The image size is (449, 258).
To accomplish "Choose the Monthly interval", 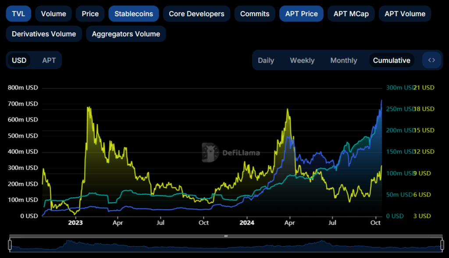I will (344, 60).
